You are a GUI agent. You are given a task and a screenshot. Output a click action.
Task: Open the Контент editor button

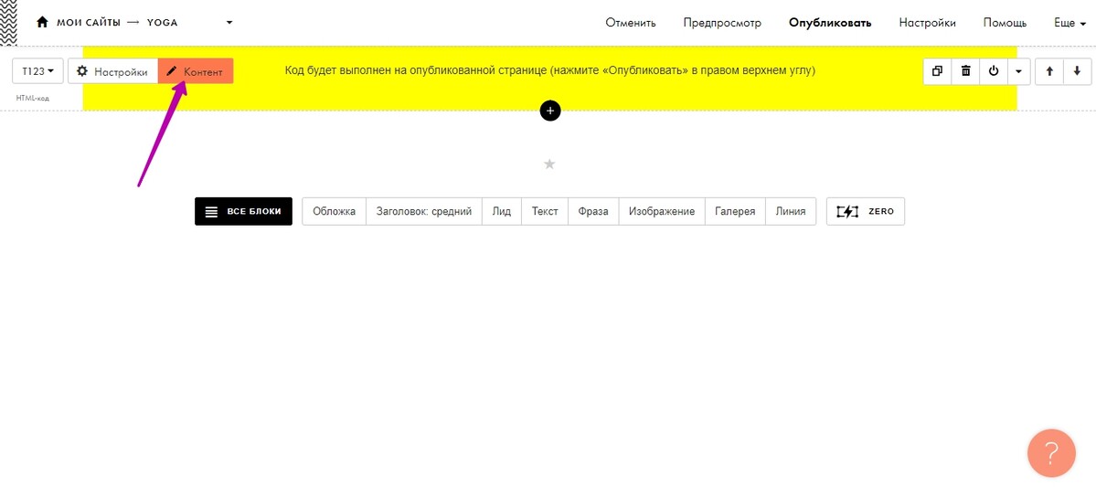pyautogui.click(x=196, y=71)
